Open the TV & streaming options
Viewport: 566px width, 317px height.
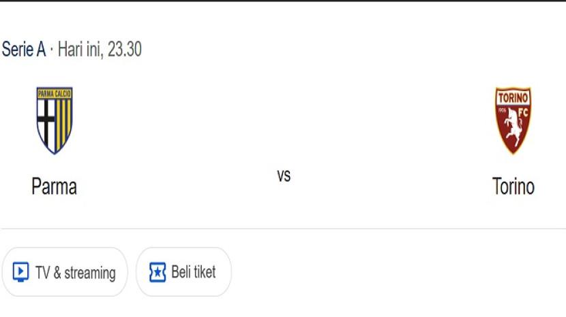pyautogui.click(x=65, y=272)
